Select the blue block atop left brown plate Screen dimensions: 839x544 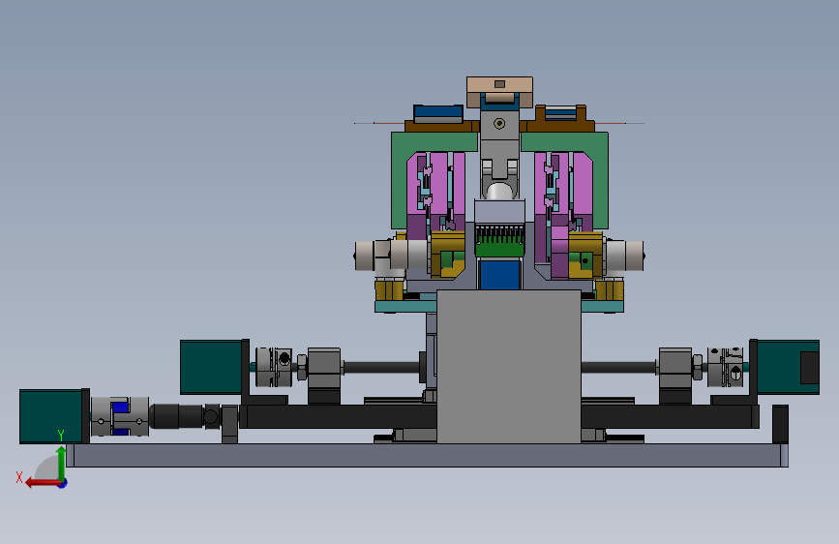point(438,112)
